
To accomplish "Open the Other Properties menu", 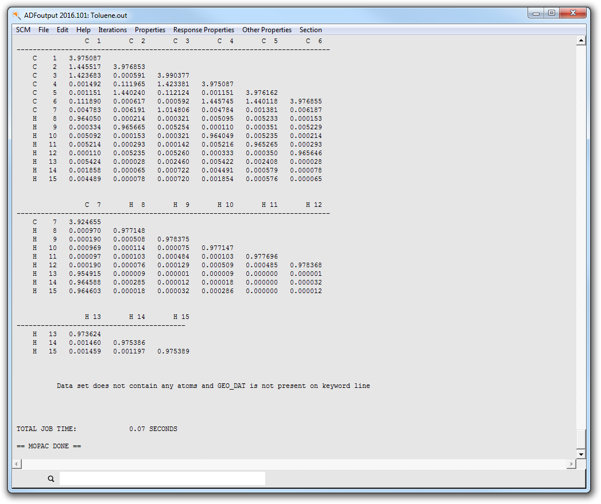I will point(267,30).
